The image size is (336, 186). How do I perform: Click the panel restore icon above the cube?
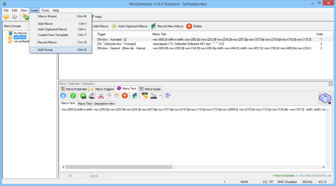click(331, 84)
